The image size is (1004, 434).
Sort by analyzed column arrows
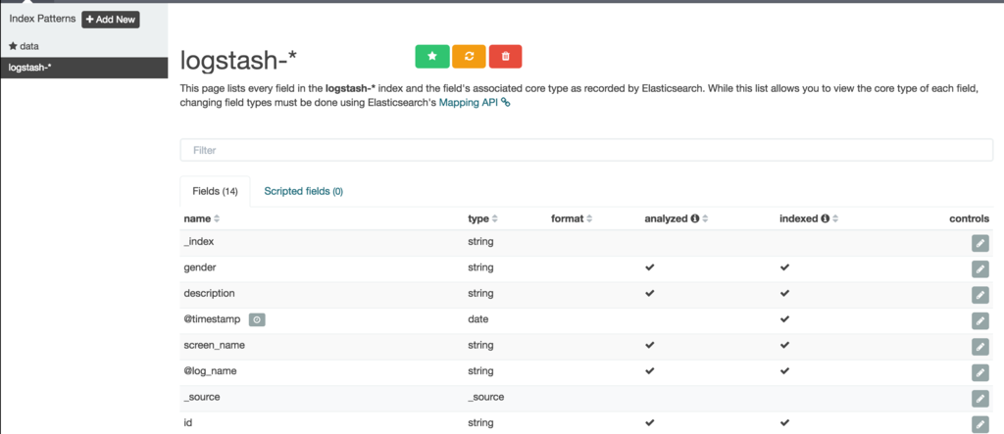tap(705, 218)
